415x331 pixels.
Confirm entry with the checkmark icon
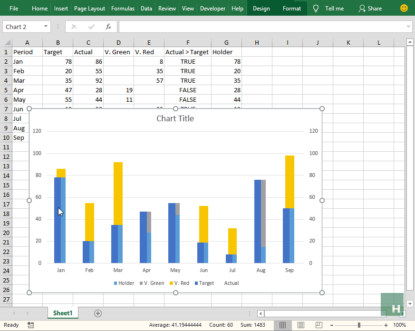(x=92, y=27)
